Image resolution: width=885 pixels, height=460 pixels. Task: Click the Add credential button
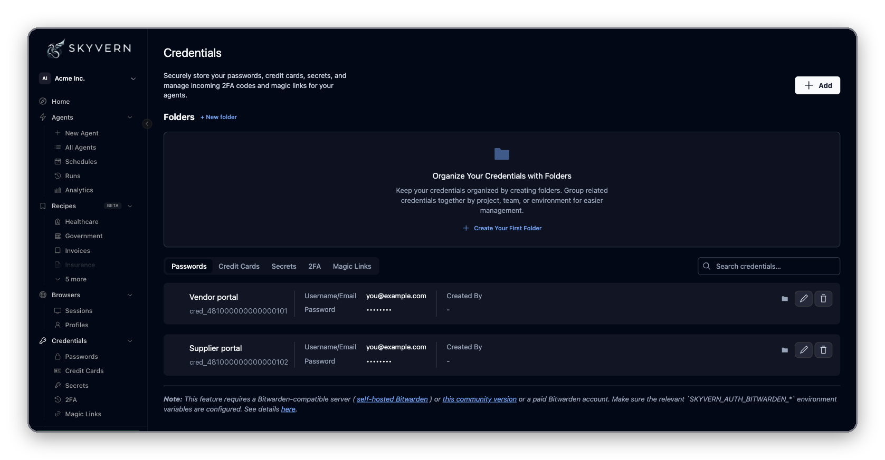[x=817, y=85]
